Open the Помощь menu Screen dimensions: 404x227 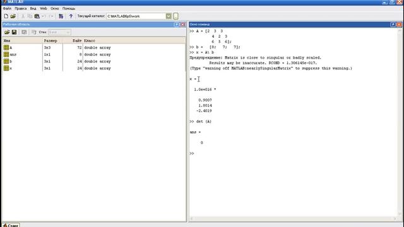(69, 8)
